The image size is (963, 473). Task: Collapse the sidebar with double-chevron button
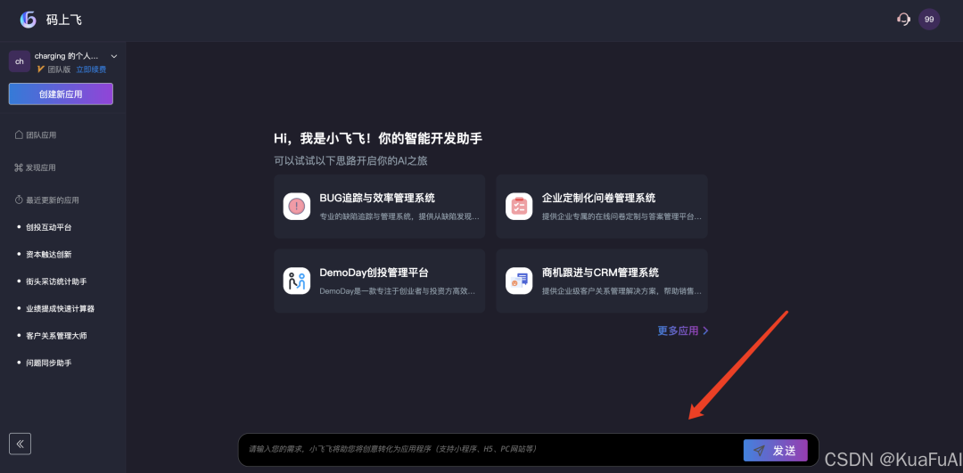20,444
